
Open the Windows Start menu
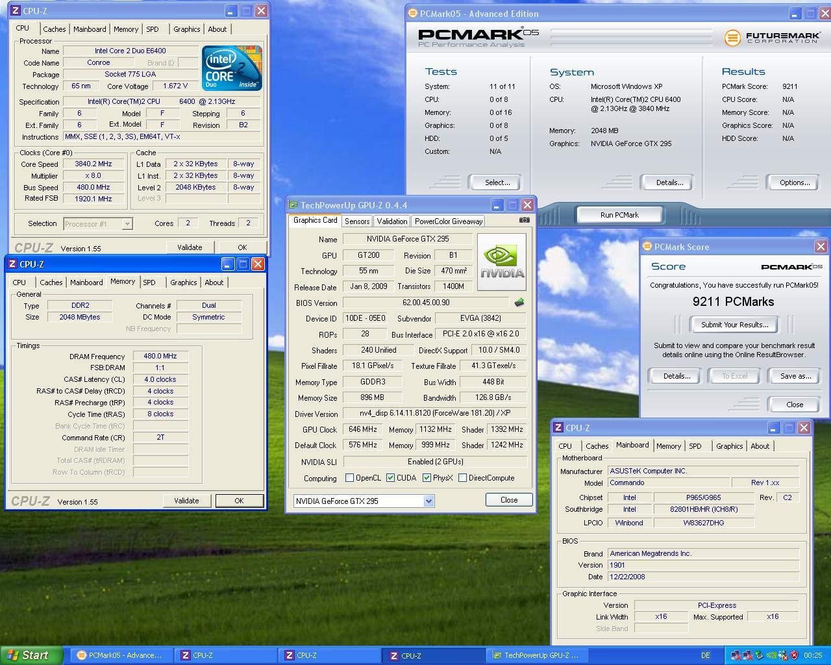pyautogui.click(x=31, y=655)
